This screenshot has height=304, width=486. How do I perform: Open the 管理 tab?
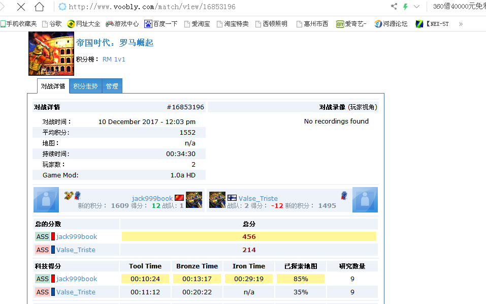point(112,85)
